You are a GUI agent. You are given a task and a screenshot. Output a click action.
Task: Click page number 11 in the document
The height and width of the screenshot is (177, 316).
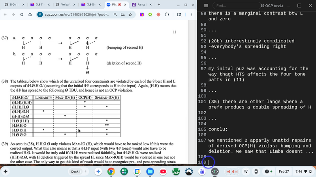tap(175, 32)
